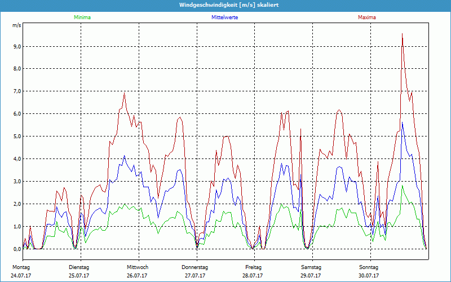
Task: Click the Maxima legend label
Action: tap(367, 17)
